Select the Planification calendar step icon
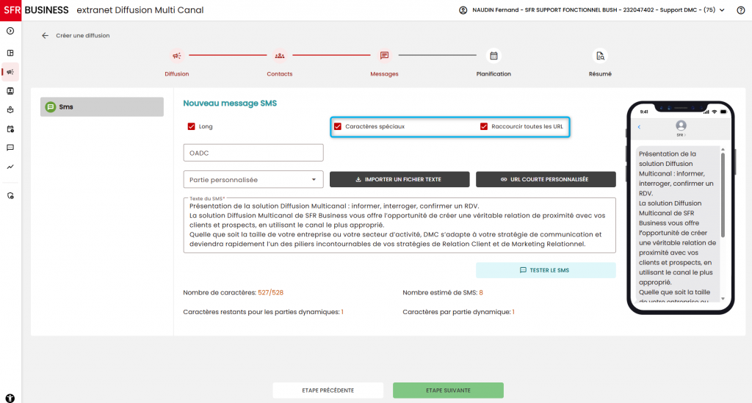The height and width of the screenshot is (403, 752). point(493,56)
